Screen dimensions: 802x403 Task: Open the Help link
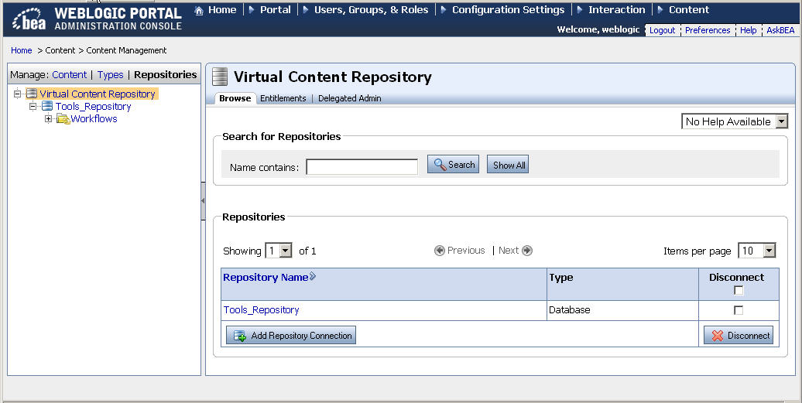(748, 30)
